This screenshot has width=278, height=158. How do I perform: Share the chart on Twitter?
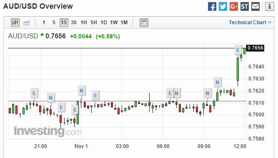click(x=223, y=7)
